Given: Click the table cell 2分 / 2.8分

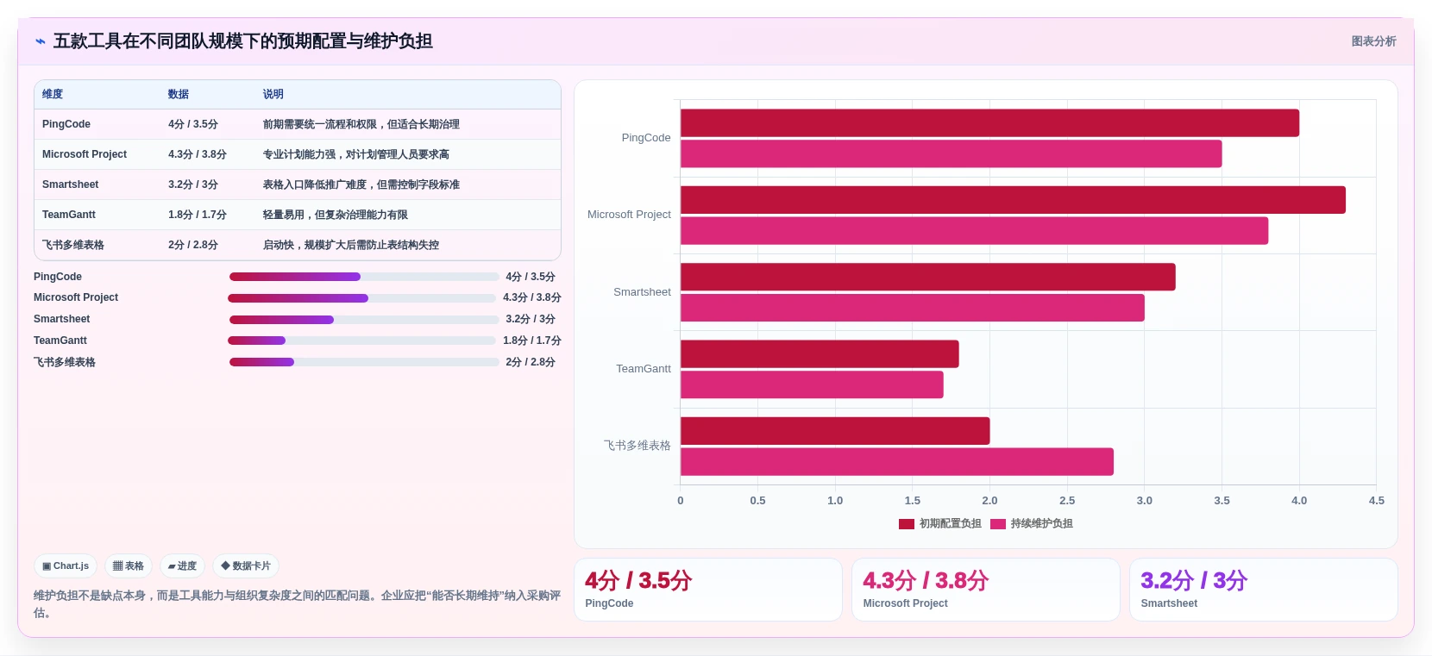Looking at the screenshot, I should tap(193, 245).
